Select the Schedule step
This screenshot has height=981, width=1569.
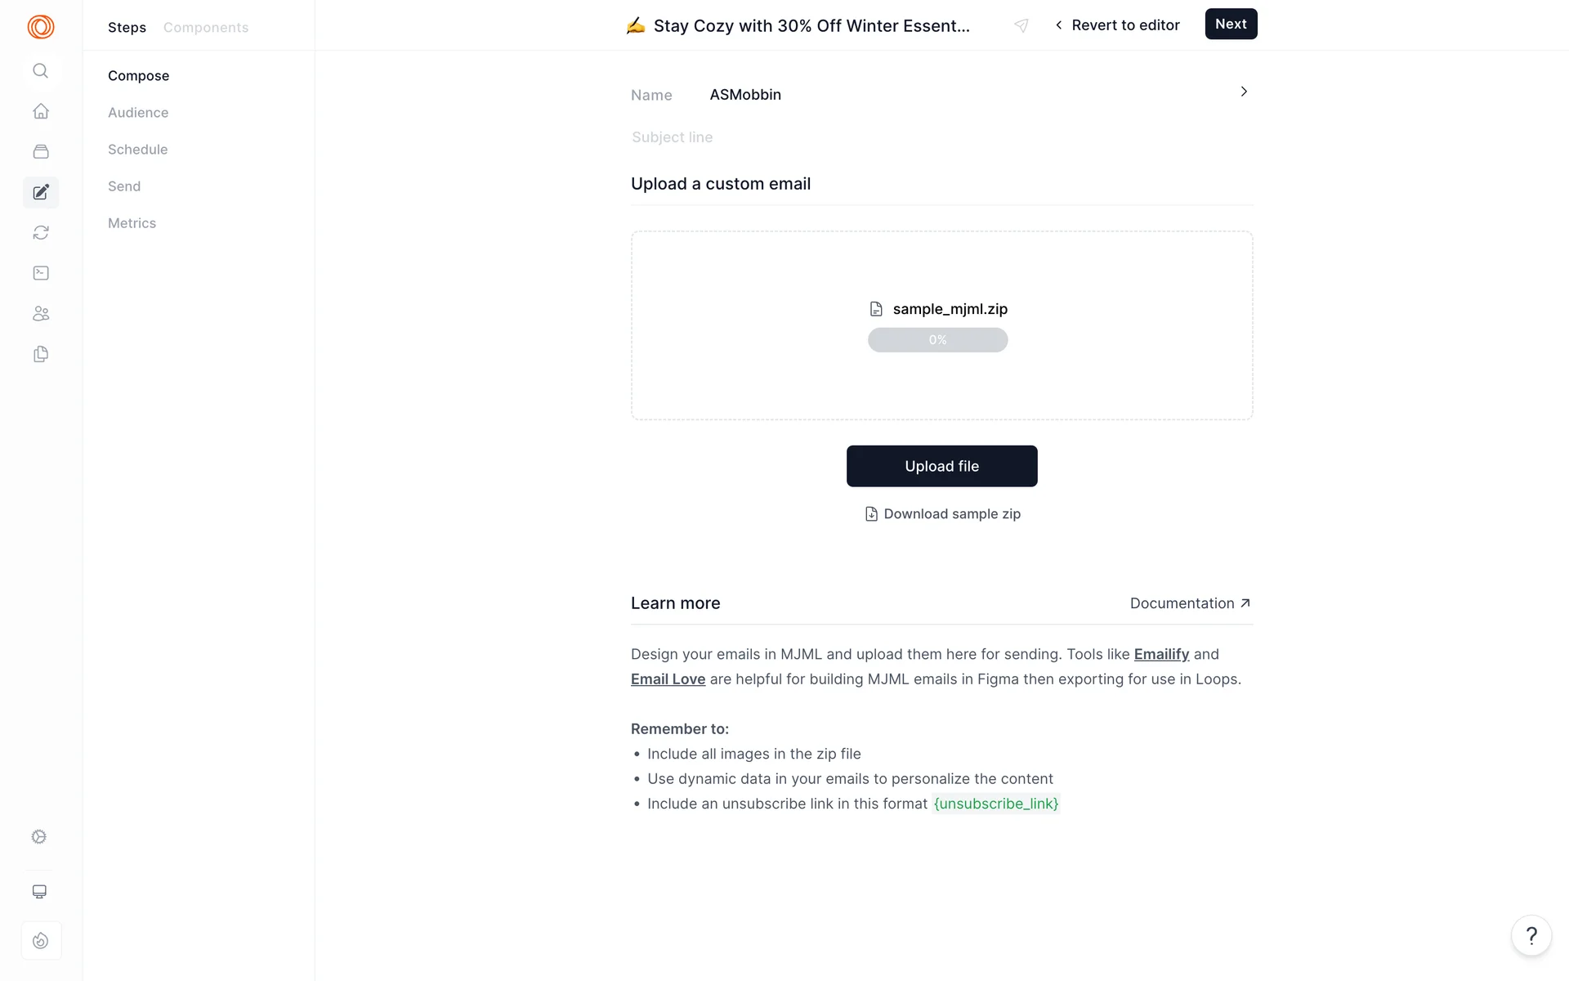(x=137, y=150)
